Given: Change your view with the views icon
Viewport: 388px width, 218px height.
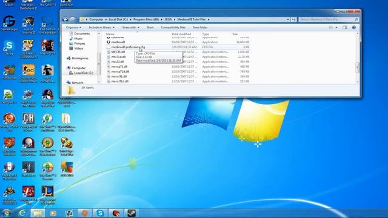Looking at the screenshot, I should coord(331,27).
